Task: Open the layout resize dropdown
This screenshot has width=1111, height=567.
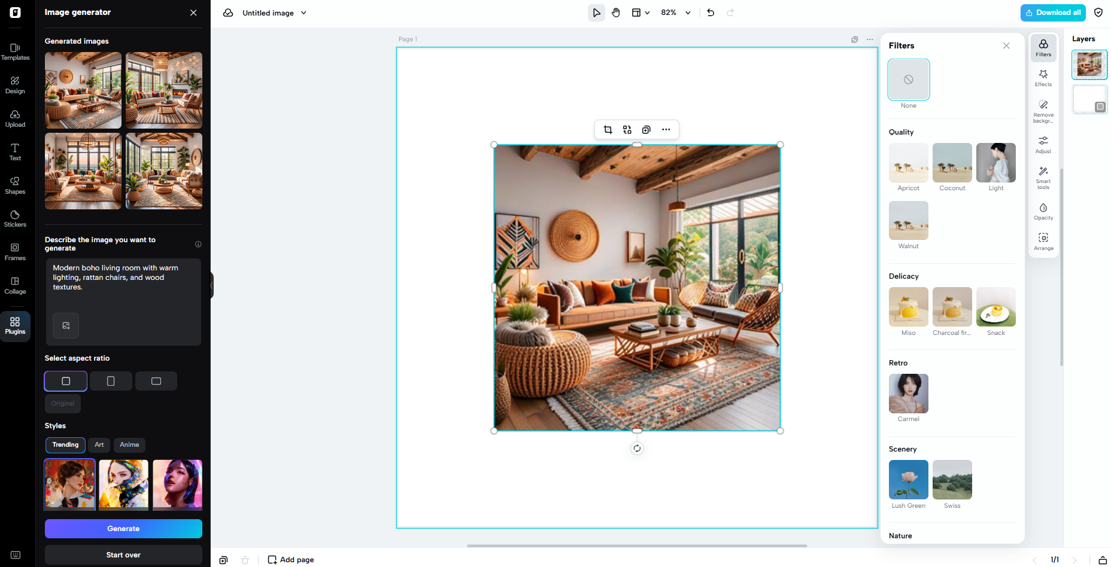Action: [x=641, y=13]
